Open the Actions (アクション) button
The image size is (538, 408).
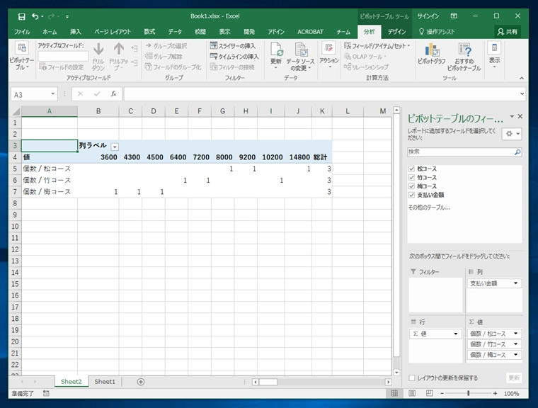pyautogui.click(x=328, y=55)
